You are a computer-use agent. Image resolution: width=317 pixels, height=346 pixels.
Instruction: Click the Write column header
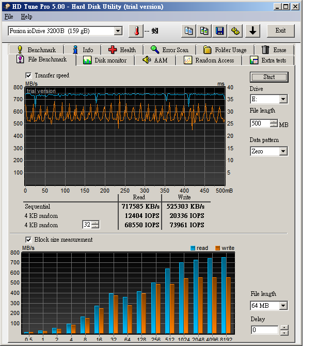pos(184,197)
